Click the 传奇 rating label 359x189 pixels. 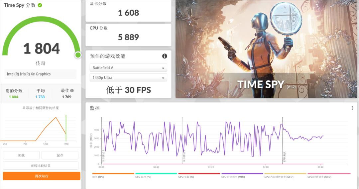click(x=41, y=63)
